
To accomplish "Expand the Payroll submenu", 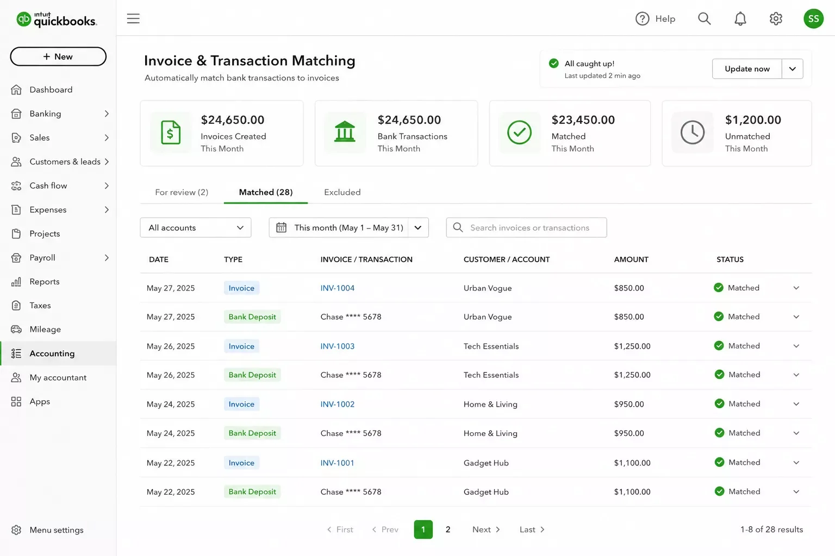I will [107, 257].
